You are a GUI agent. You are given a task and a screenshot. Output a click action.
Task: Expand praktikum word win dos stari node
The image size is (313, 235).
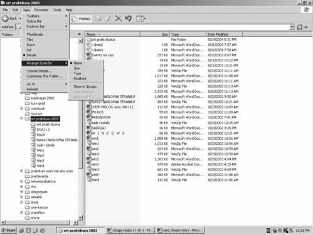(x=21, y=171)
